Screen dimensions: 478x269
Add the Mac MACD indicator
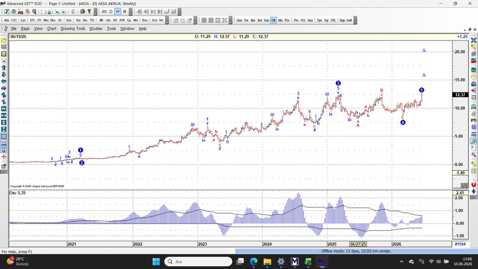pyautogui.click(x=46, y=20)
